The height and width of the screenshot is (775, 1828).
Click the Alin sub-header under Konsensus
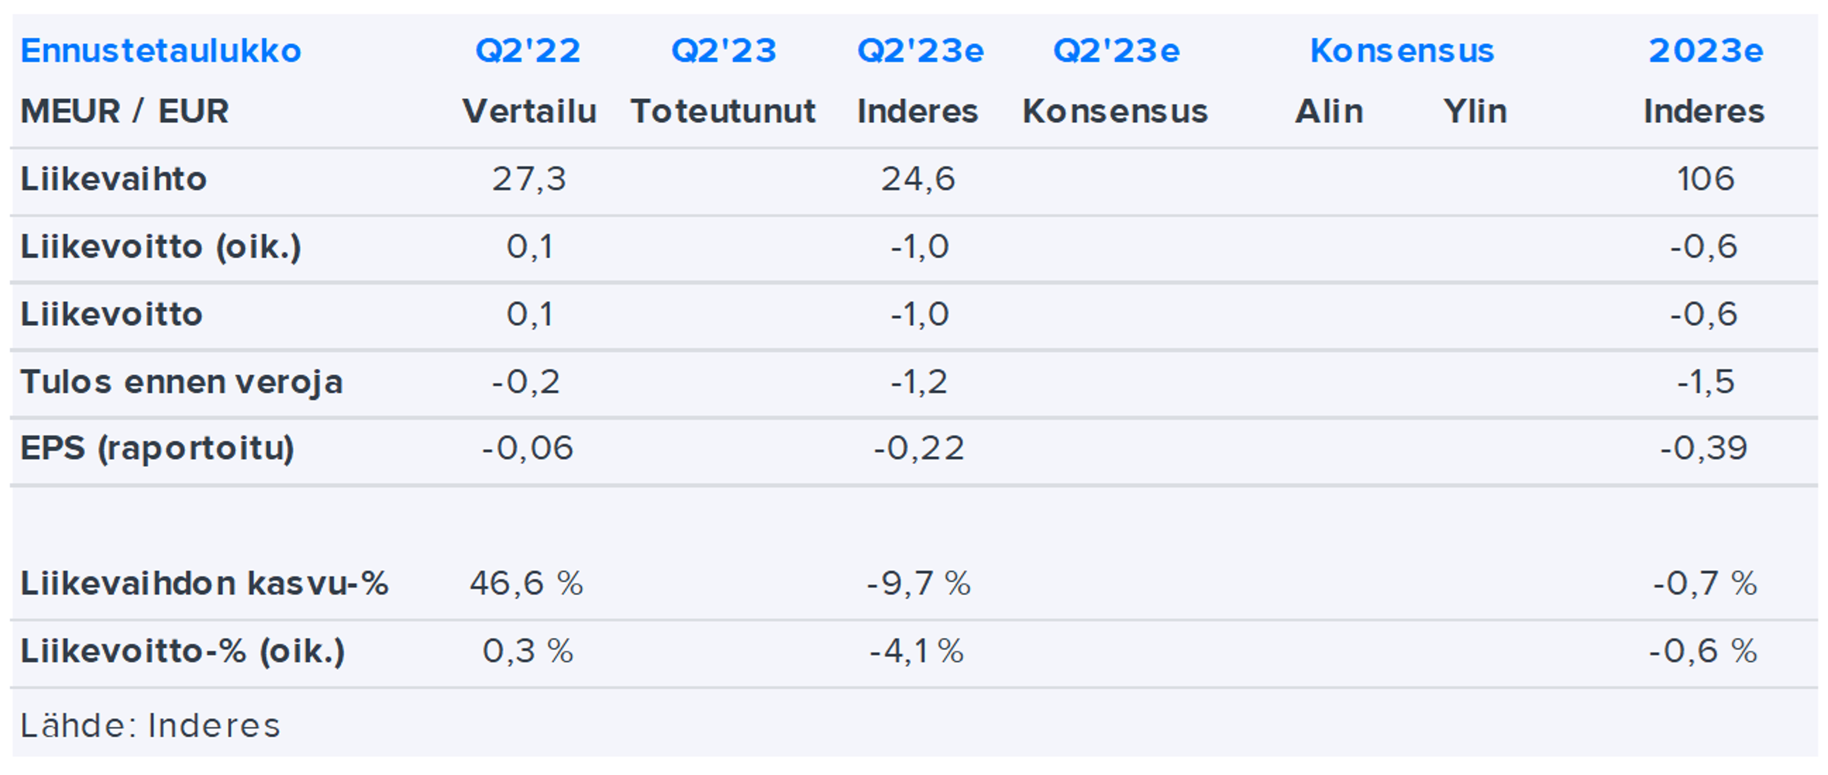point(1329,111)
